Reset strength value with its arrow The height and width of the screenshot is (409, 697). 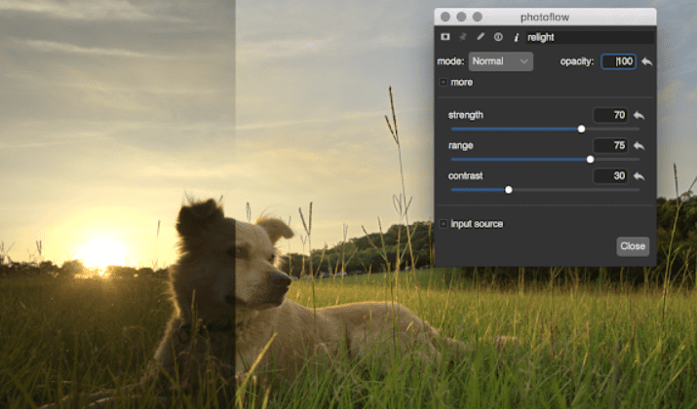pos(639,116)
